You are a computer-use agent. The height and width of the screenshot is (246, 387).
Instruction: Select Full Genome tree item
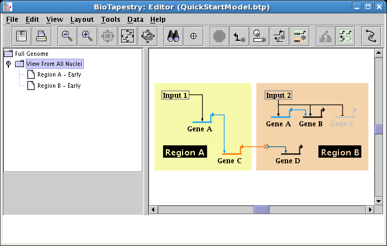31,54
